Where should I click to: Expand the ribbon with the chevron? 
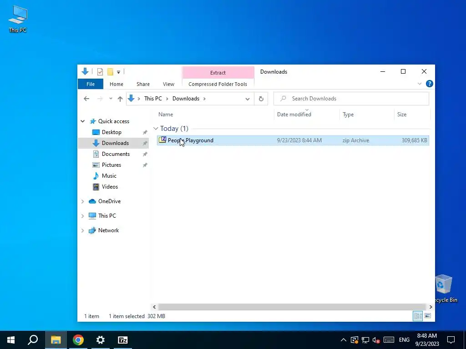coord(419,84)
